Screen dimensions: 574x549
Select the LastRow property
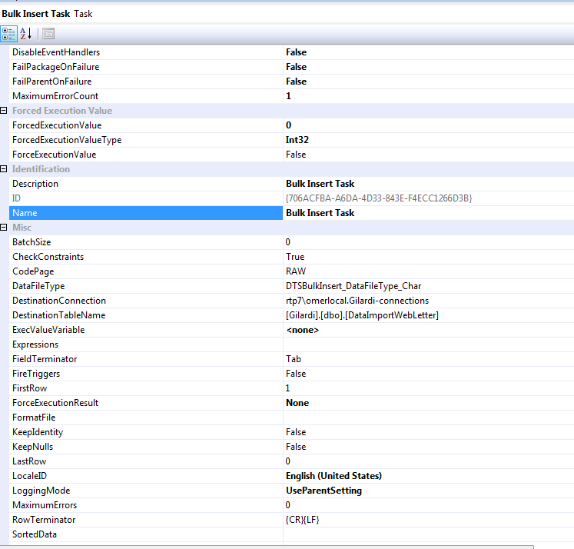29,461
